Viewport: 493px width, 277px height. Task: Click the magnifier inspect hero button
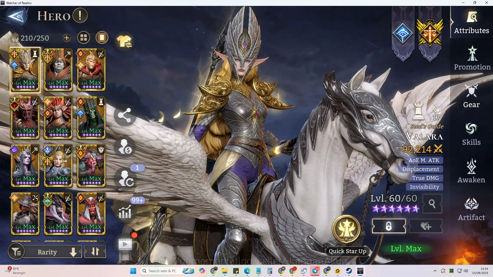click(432, 204)
